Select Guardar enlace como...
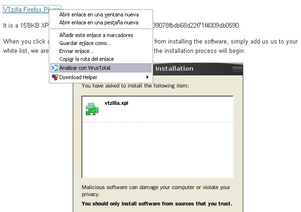The height and width of the screenshot is (212, 301). (x=101, y=43)
